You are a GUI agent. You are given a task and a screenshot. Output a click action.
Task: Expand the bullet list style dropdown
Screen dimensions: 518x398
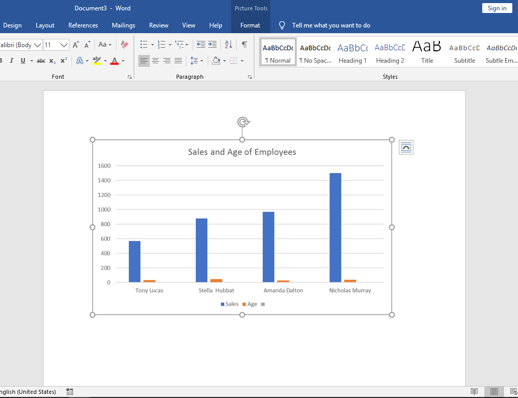point(152,45)
